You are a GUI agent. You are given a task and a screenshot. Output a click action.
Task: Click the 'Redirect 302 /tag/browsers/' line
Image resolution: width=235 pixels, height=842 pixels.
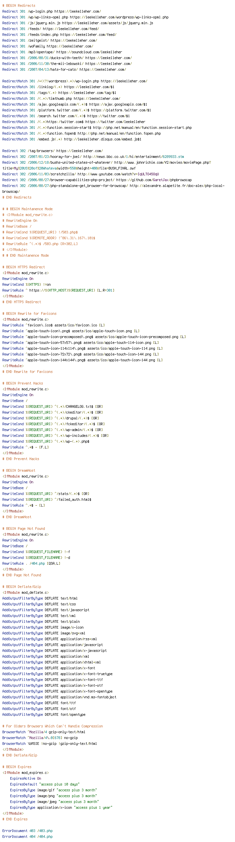(x=52, y=151)
